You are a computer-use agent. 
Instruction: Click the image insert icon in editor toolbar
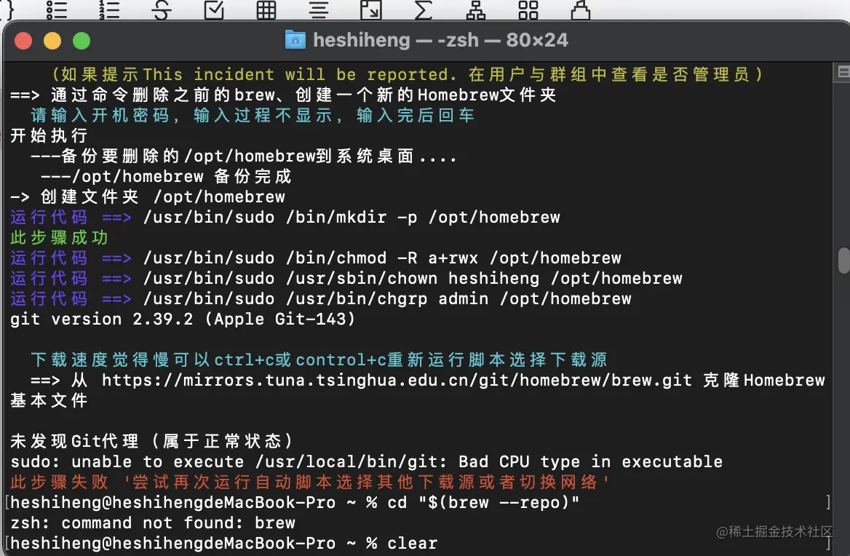coord(371,9)
